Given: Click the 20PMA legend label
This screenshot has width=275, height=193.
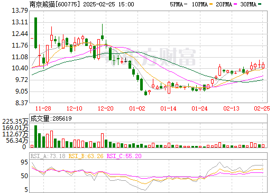Looking at the screenshot, I should pyautogui.click(x=224, y=4).
